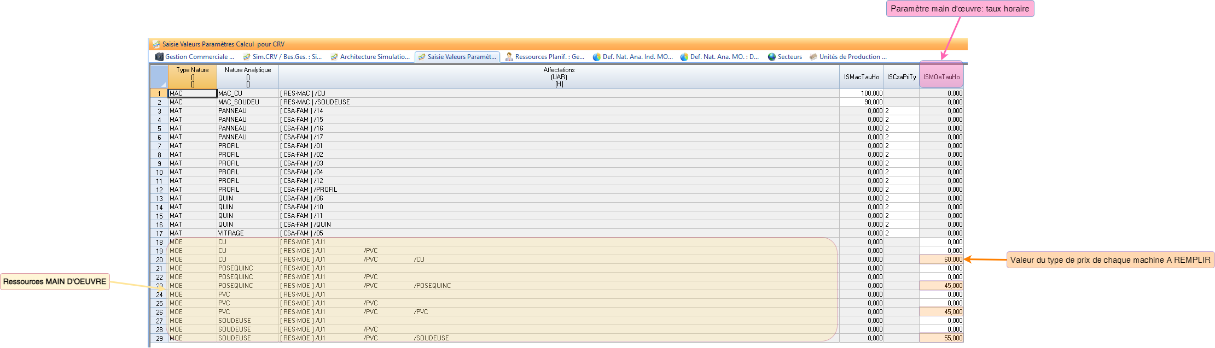Click the 60,000 cell in row 20
Image resolution: width=1215 pixels, height=348 pixels.
click(941, 259)
